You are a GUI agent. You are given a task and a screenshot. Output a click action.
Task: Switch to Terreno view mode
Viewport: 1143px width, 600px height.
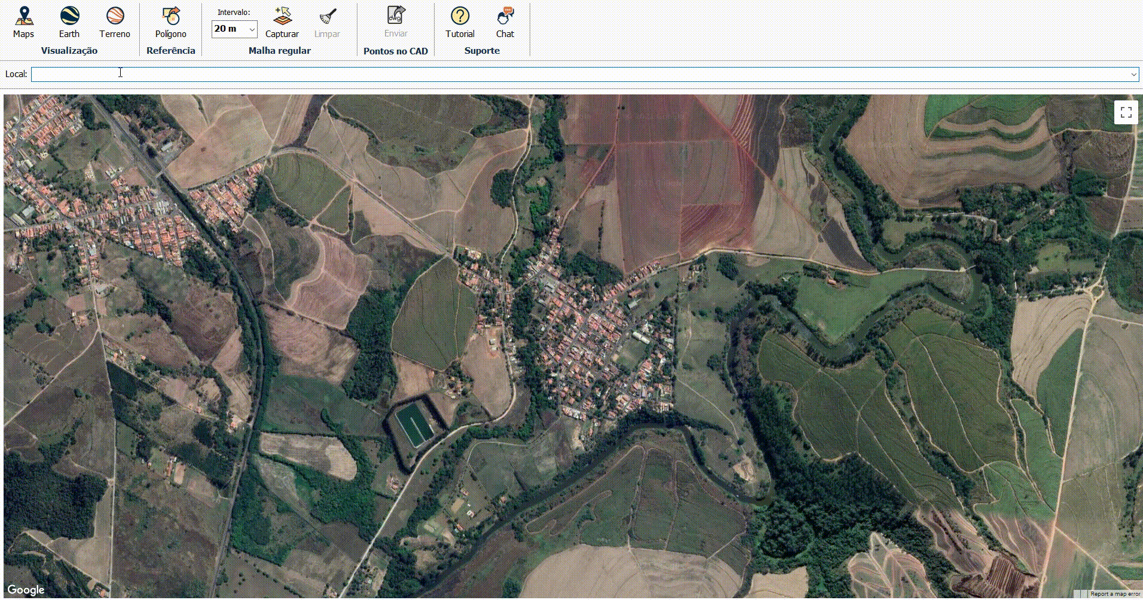click(114, 22)
